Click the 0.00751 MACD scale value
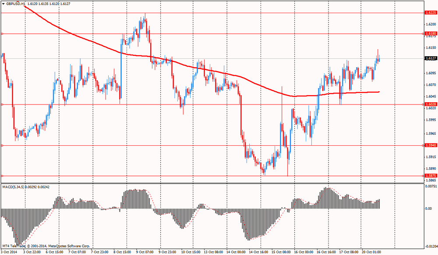The width and height of the screenshot is (438, 255). [431, 186]
